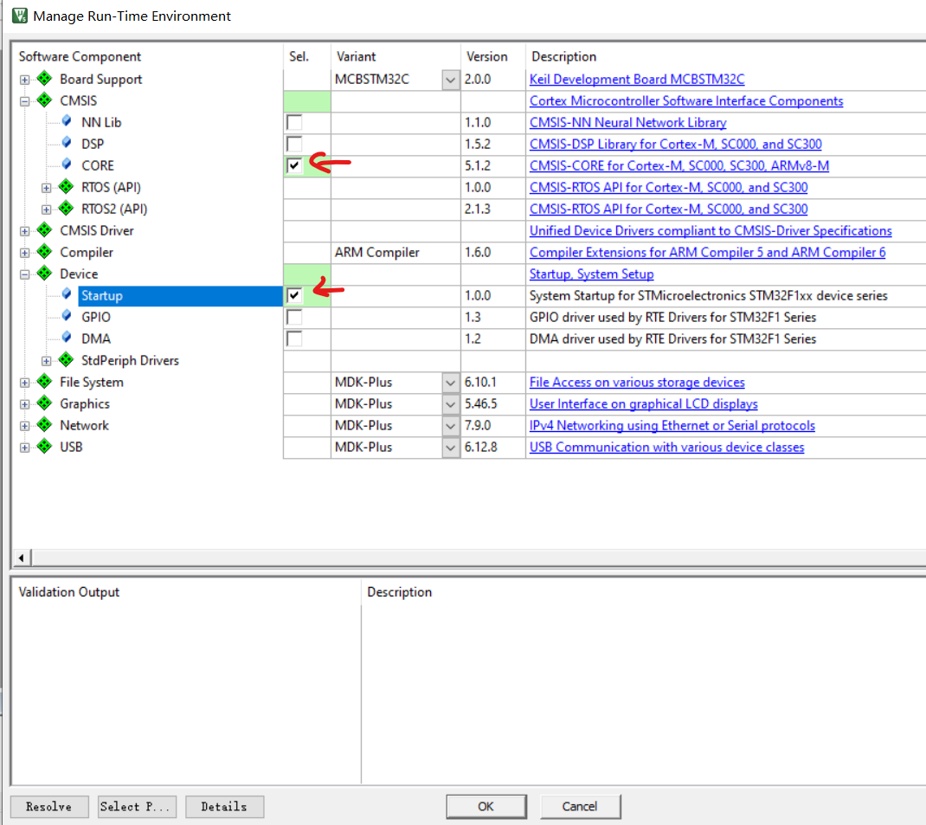Click the Compiler green diamond icon
926x825 pixels.
(x=44, y=252)
